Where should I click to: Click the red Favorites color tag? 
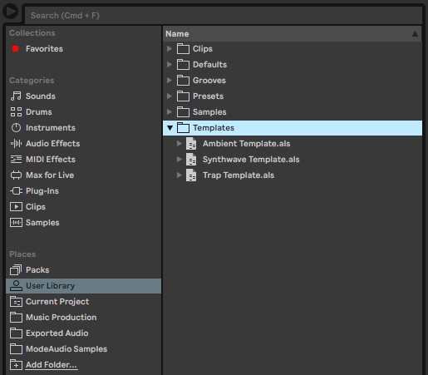(x=15, y=49)
